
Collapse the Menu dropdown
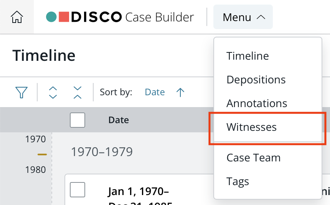tap(243, 17)
